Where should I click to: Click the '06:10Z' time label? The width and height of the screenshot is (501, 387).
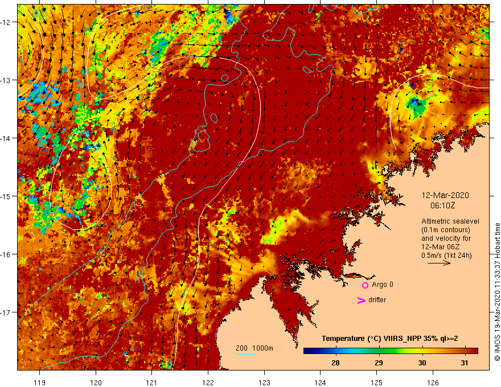(x=442, y=205)
